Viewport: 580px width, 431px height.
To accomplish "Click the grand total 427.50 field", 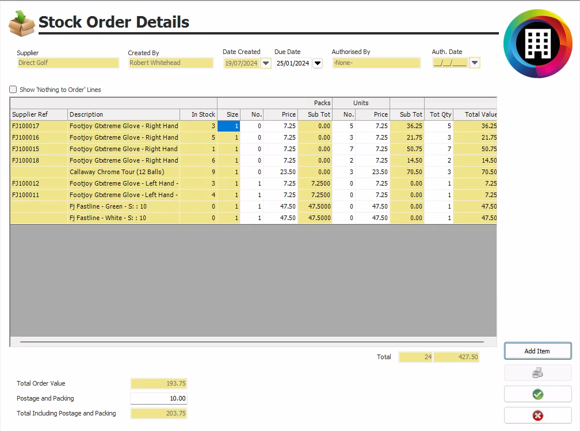I will [456, 357].
